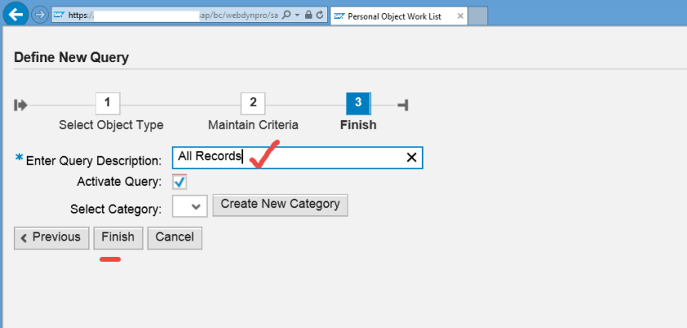Click the SAP icon in address bar
Image resolution: width=687 pixels, height=328 pixels.
point(59,16)
